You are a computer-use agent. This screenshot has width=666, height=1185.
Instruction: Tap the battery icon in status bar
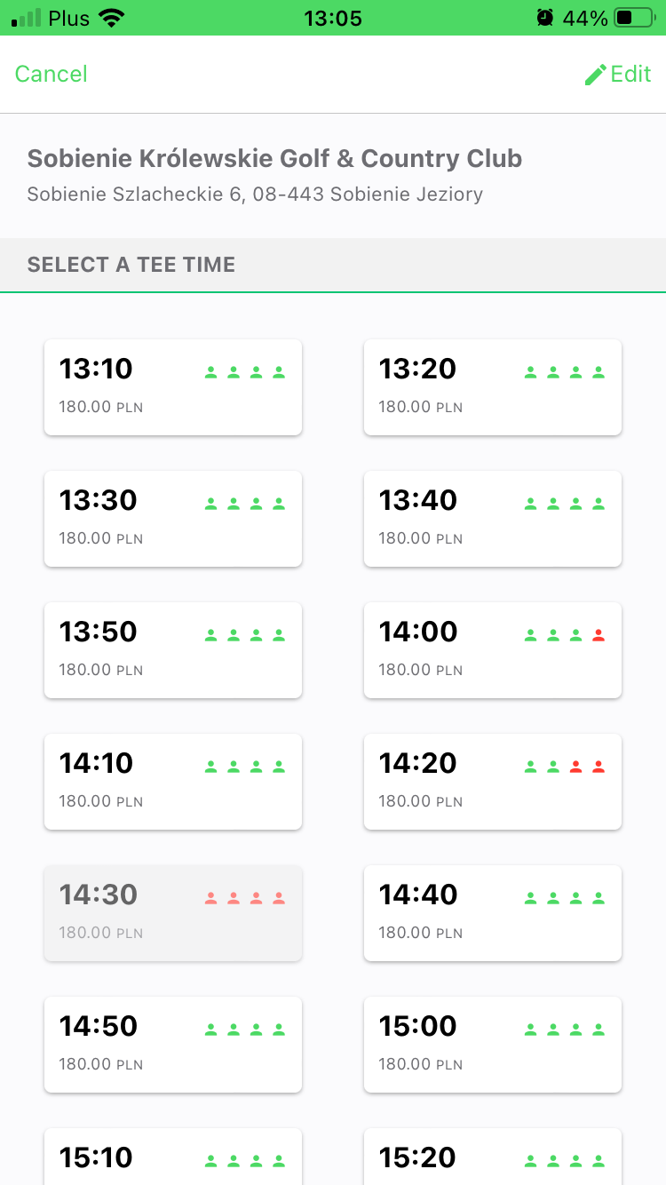click(633, 18)
